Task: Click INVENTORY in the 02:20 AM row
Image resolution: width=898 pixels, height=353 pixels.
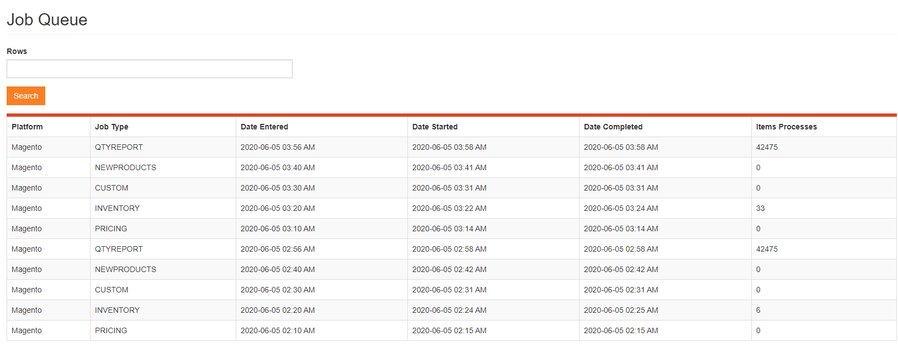Action: pos(117,310)
